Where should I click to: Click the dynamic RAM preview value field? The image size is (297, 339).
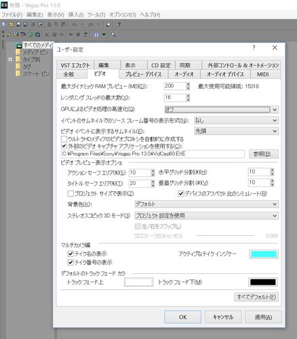175,86
